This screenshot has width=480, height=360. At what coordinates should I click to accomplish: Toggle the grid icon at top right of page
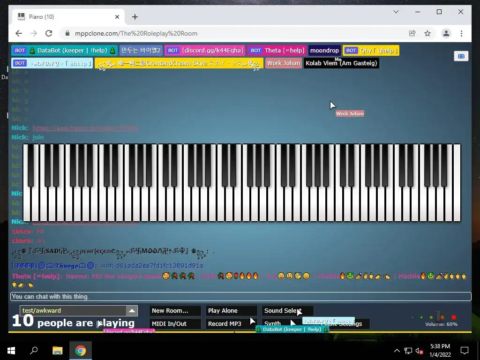461,56
